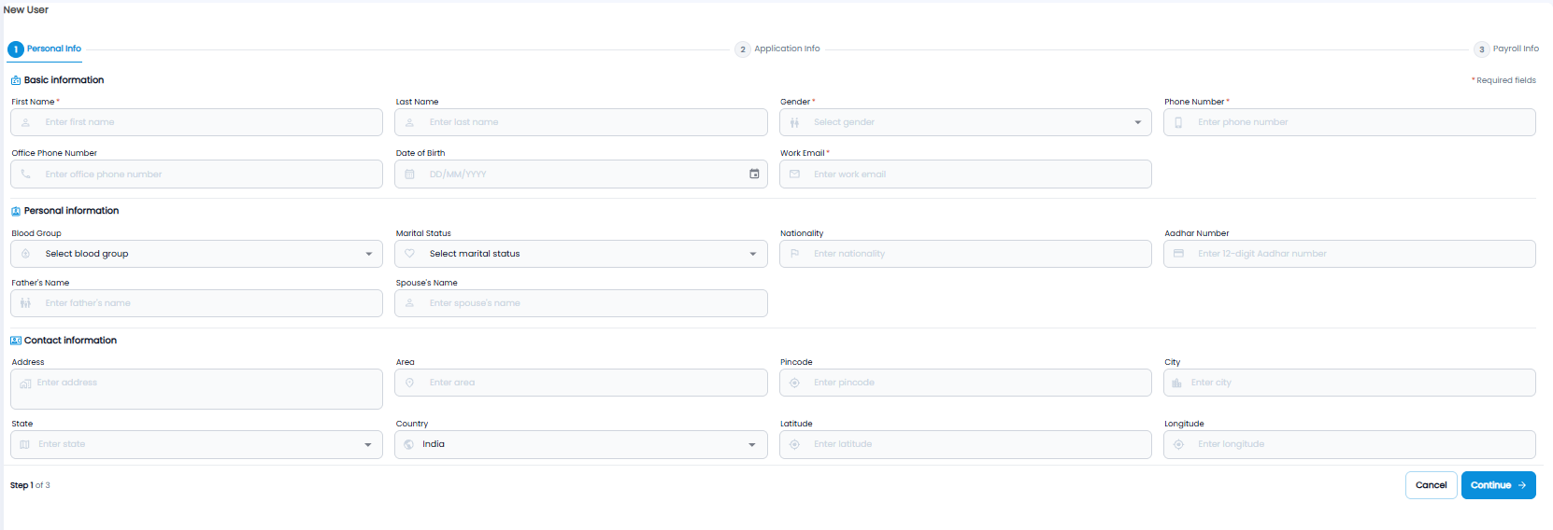This screenshot has width=1553, height=530.
Task: Focus the Enter work email input
Action: point(965,174)
